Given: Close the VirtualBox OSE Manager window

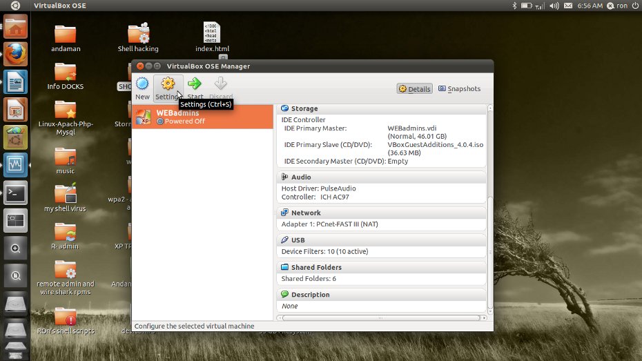Looking at the screenshot, I should click(140, 66).
